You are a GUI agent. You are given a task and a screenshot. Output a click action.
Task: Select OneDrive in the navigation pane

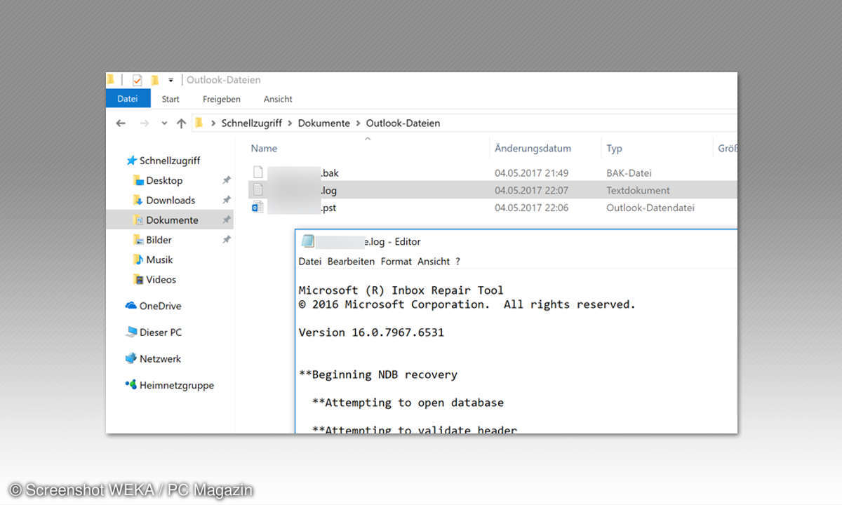pos(160,306)
